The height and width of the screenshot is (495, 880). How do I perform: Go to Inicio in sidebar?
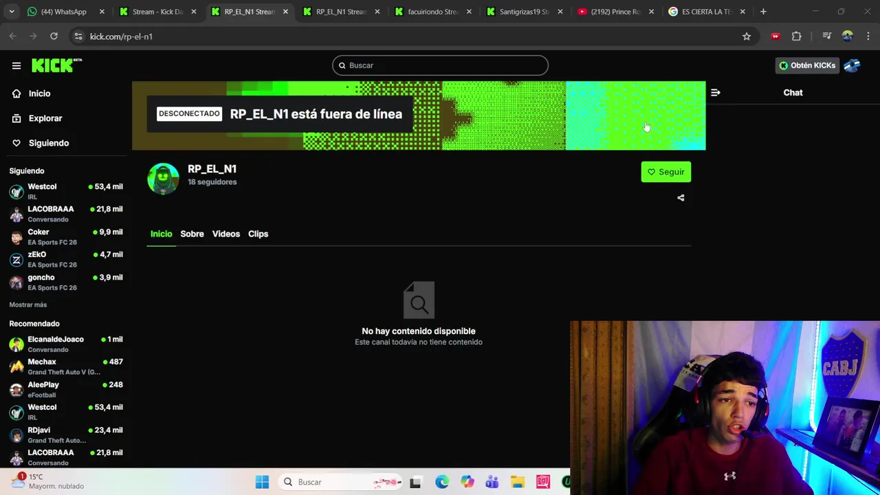39,93
